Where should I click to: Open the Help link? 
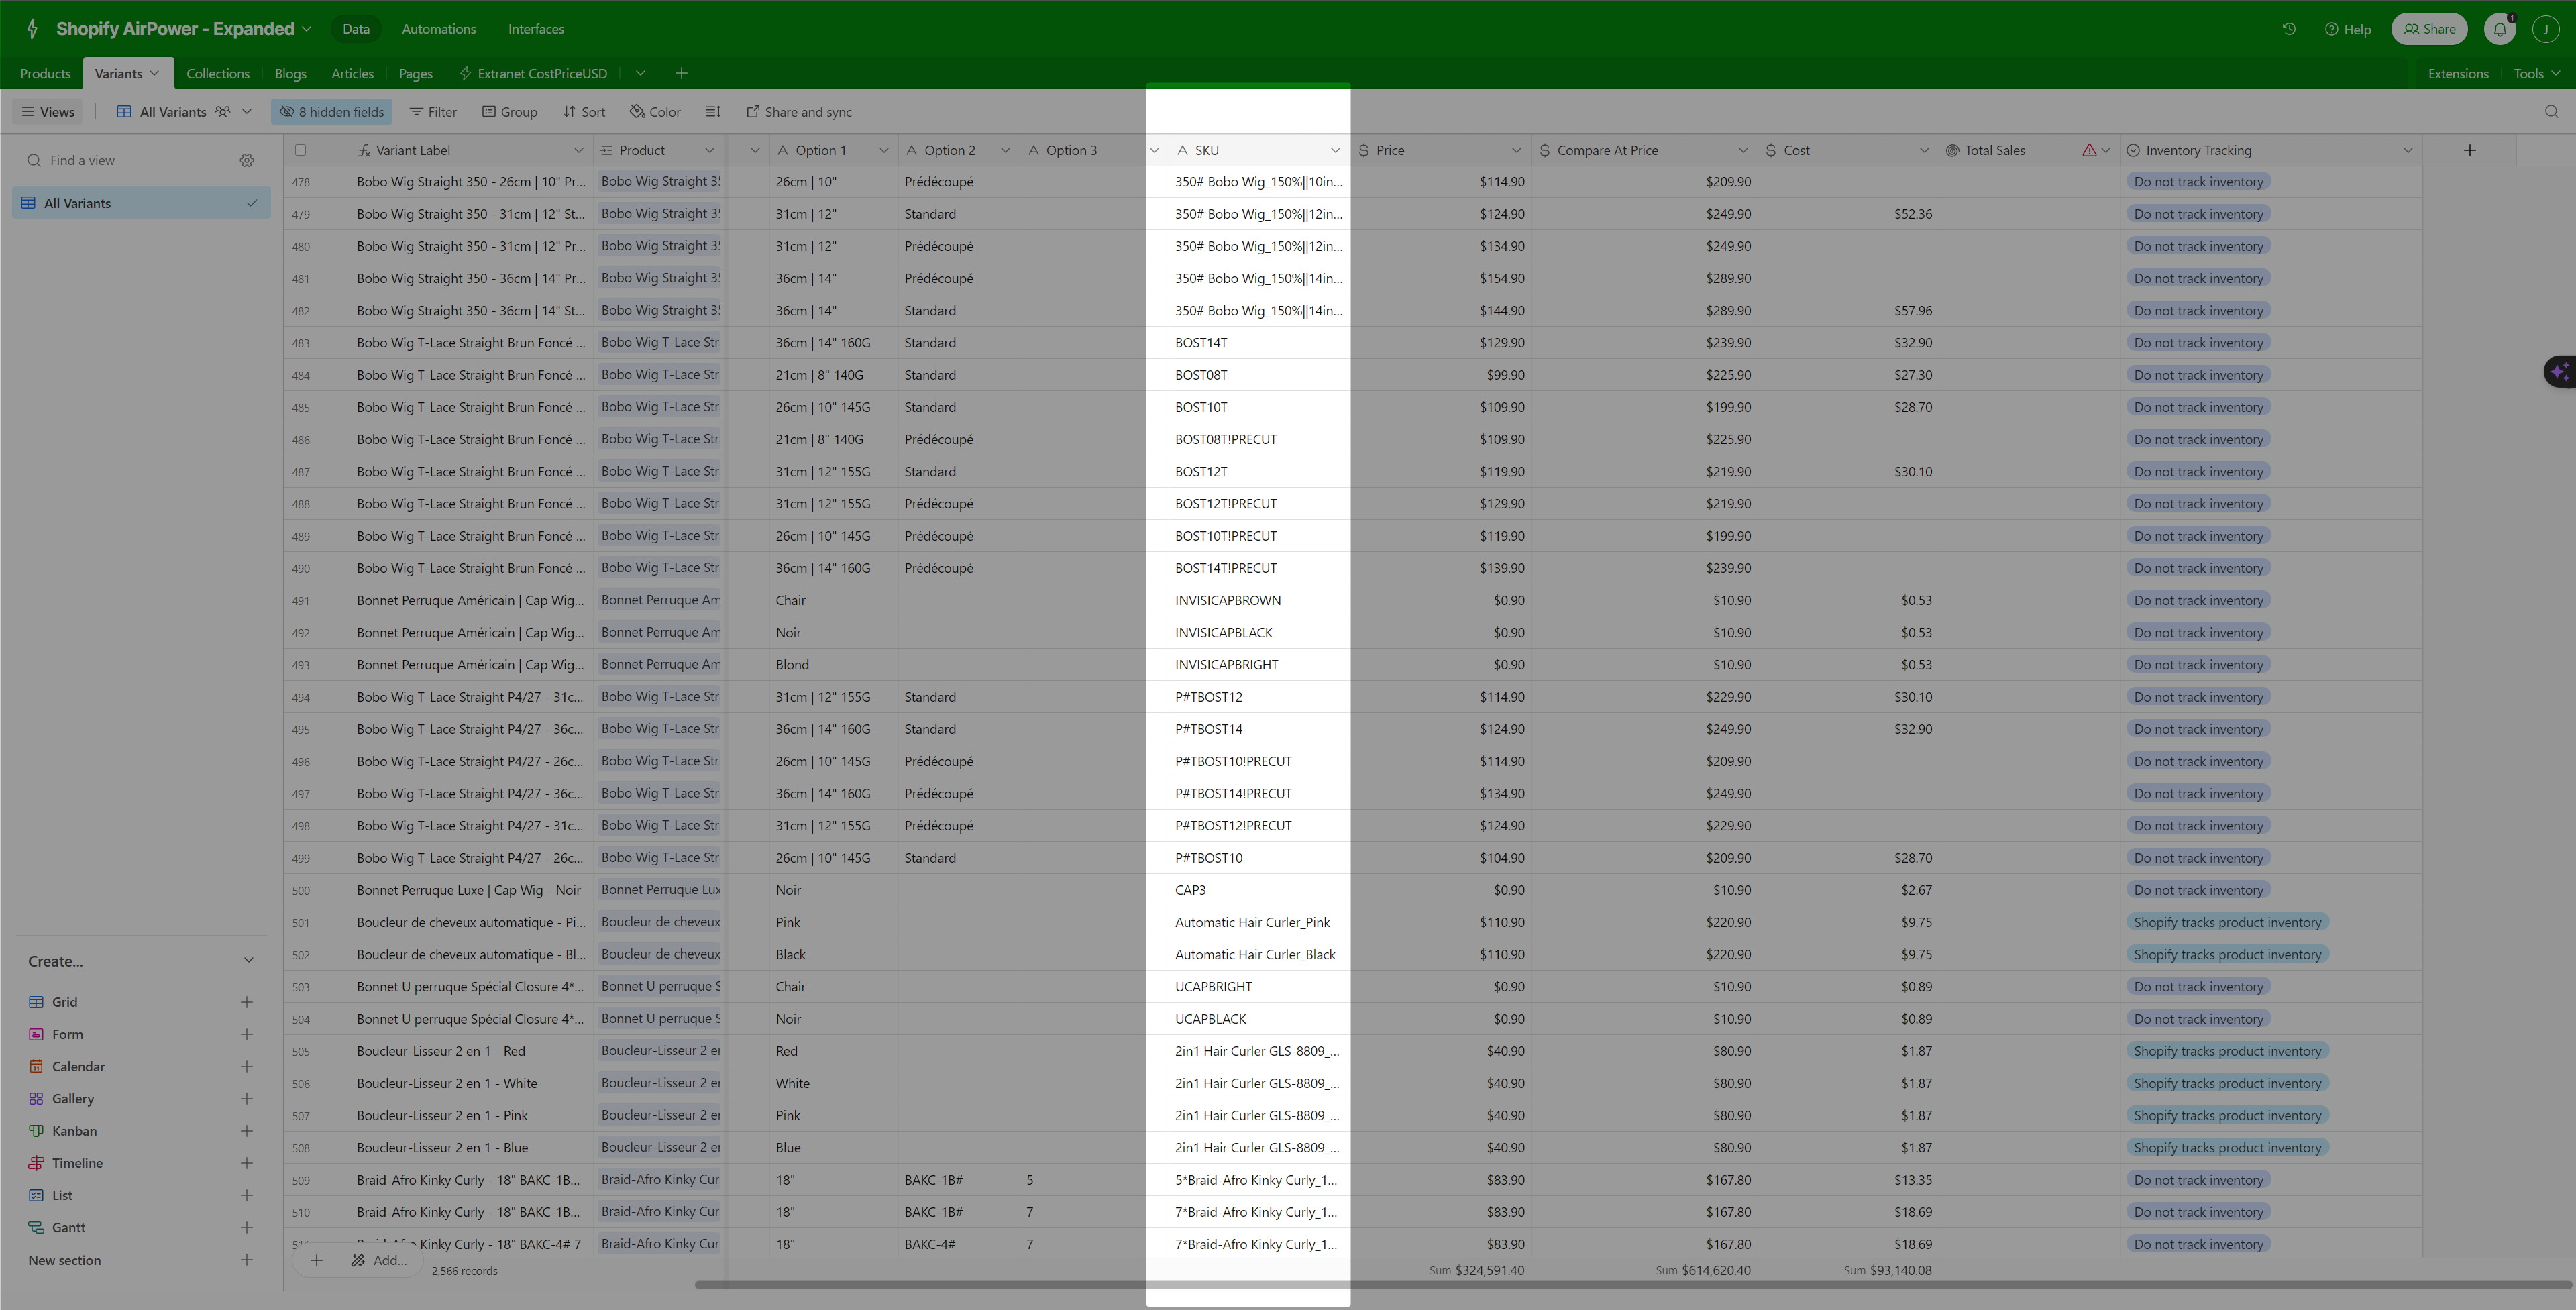[2347, 29]
